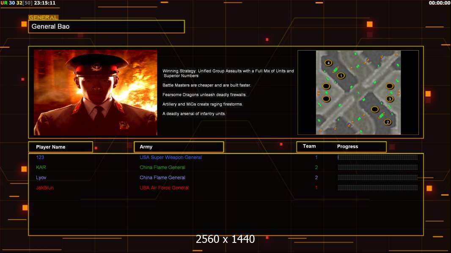Select the Army column header
The height and width of the screenshot is (253, 451).
(179, 147)
